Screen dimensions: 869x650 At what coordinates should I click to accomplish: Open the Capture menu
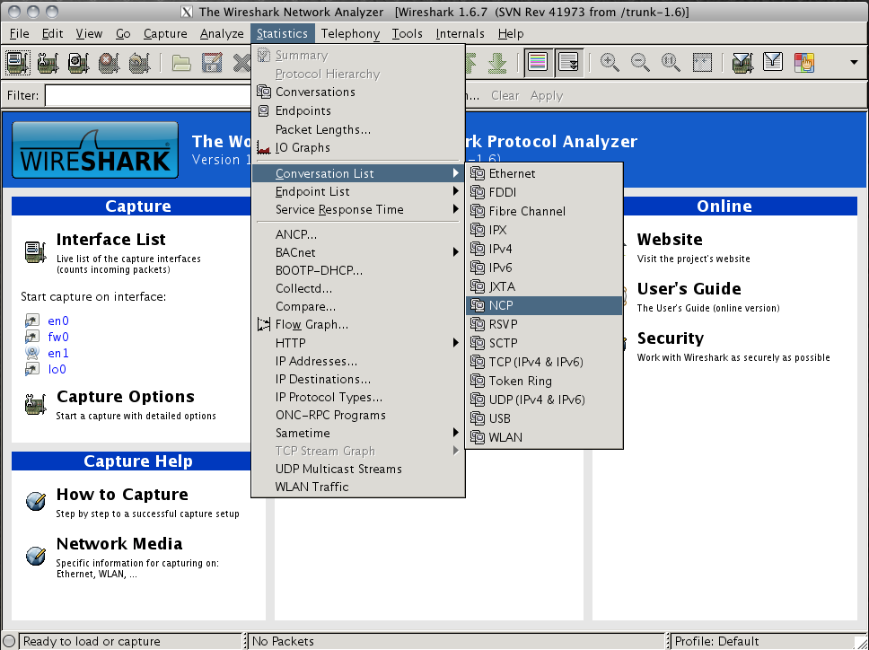click(x=165, y=34)
